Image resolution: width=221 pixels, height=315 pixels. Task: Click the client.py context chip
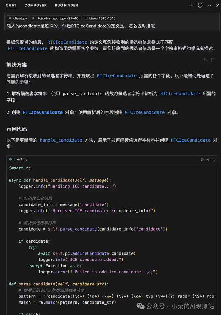tap(18, 18)
